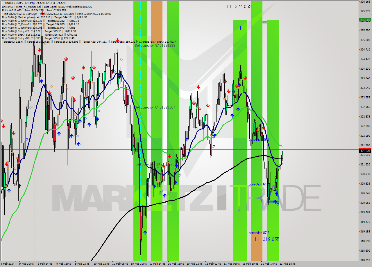The image size is (372, 267).
Task: Click the 10 Feb 14:45 time label
Action: [157, 264]
